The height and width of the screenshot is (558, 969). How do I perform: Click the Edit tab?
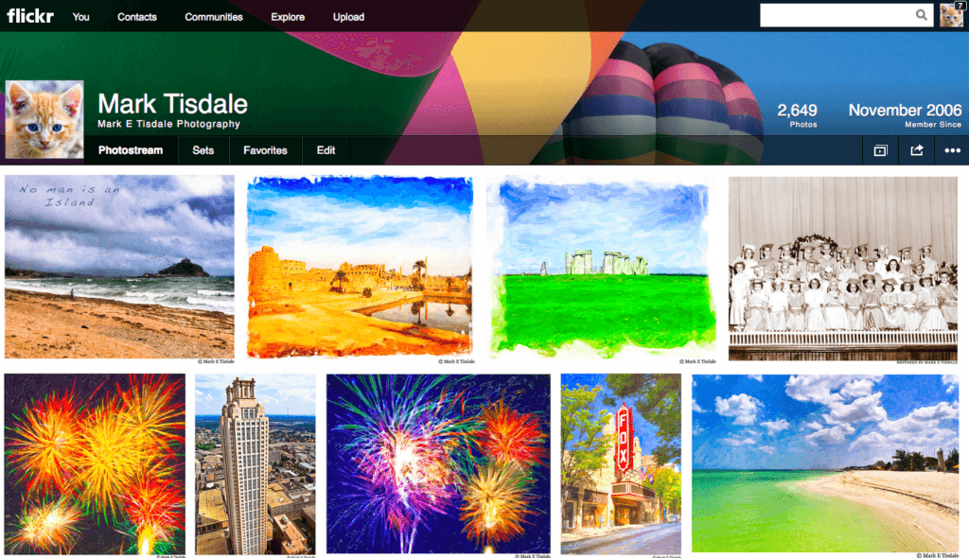click(326, 150)
